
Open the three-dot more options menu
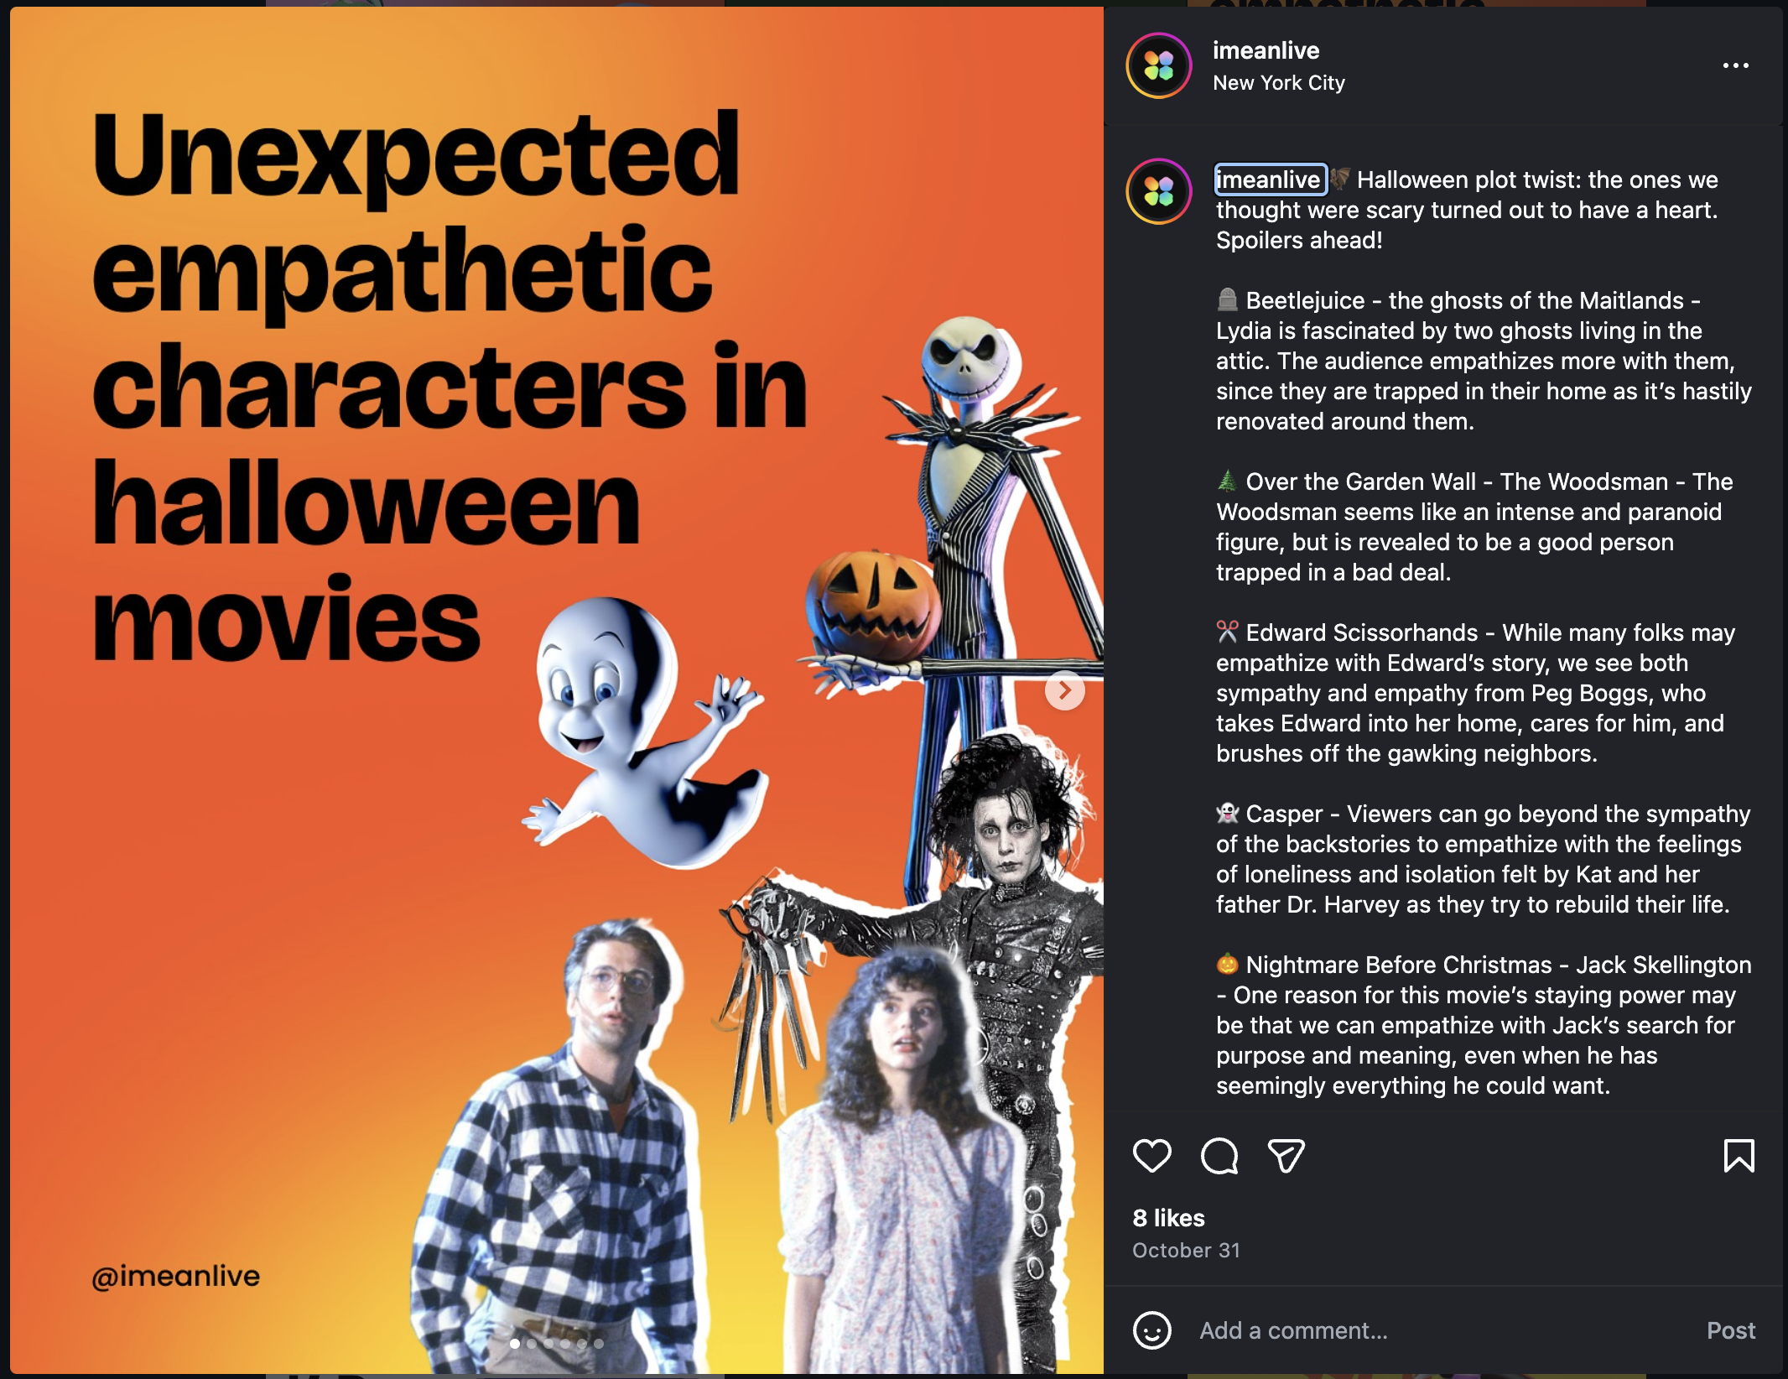pos(1735,65)
